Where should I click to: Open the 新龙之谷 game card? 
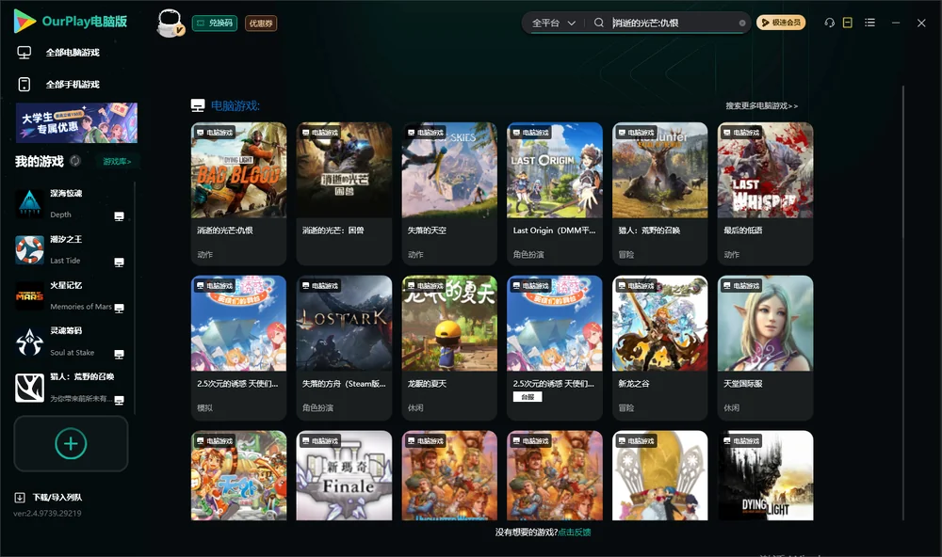659,347
